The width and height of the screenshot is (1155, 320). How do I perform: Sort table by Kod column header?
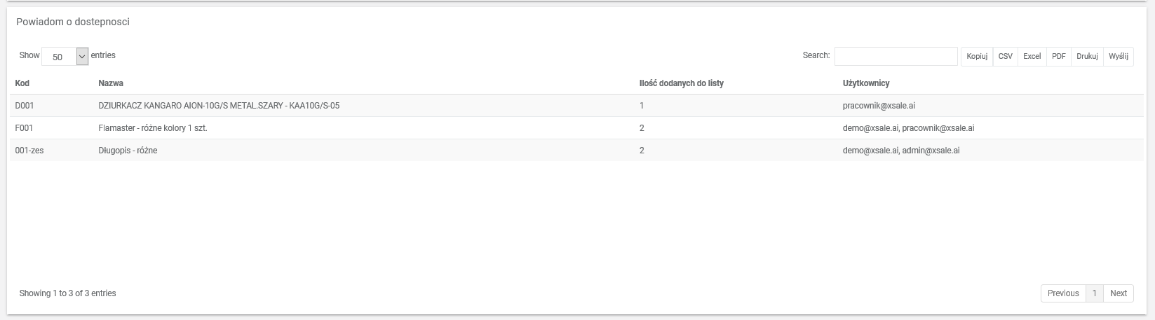(x=22, y=83)
